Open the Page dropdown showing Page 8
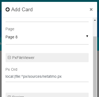This screenshot has height=97, width=99. [47, 37]
